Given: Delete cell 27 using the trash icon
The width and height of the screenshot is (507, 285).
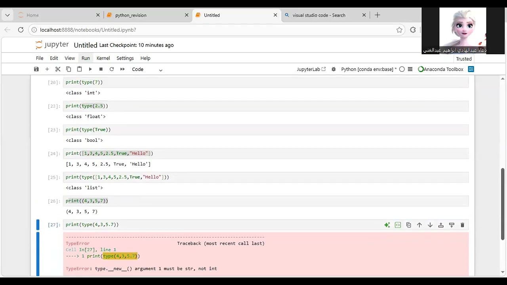Looking at the screenshot, I should point(462,225).
